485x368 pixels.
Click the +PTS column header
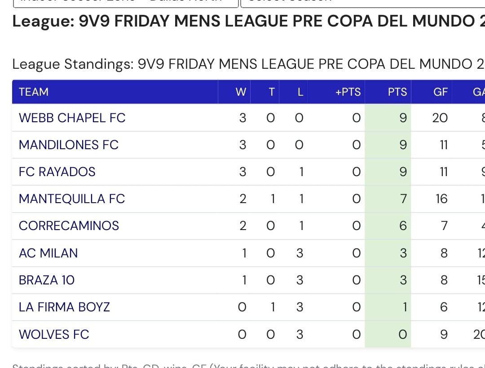(336, 92)
